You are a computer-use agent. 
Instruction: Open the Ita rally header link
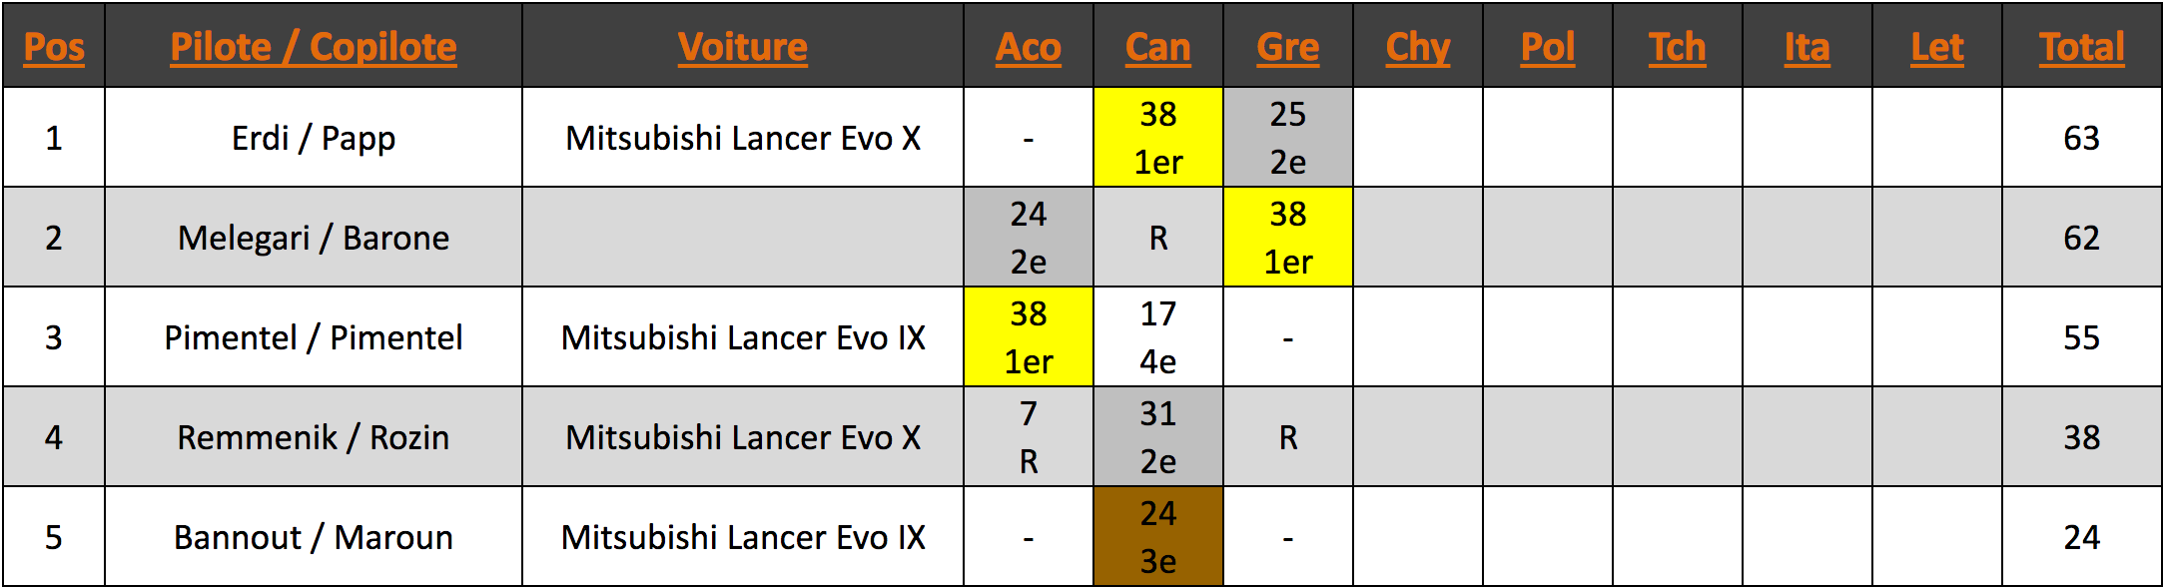pos(1806,47)
